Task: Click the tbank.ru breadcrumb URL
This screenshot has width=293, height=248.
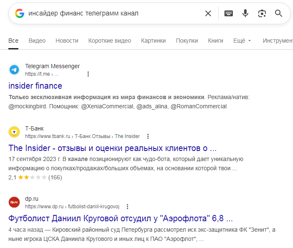Action: click(82, 136)
